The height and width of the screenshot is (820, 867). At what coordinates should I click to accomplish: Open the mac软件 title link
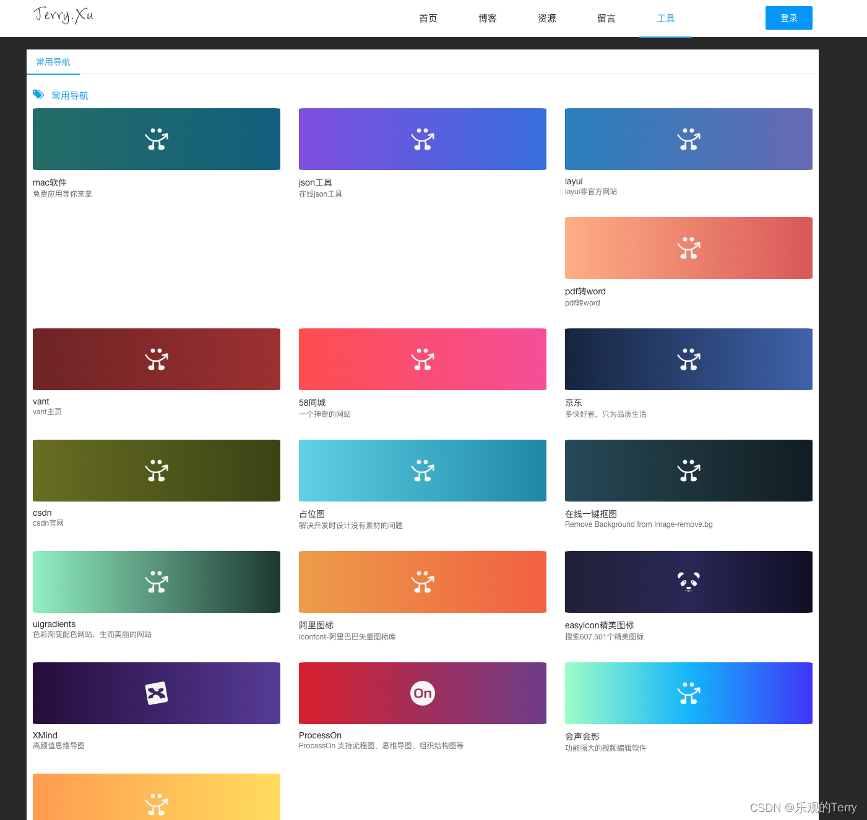click(x=50, y=182)
